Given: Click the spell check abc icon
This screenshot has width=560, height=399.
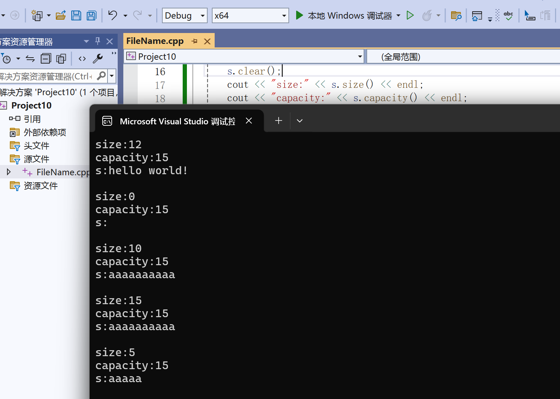Looking at the screenshot, I should 508,15.
